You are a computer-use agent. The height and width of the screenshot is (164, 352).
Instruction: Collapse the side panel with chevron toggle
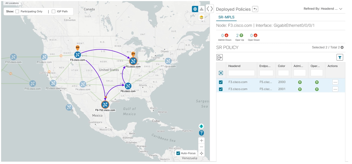[210, 8]
